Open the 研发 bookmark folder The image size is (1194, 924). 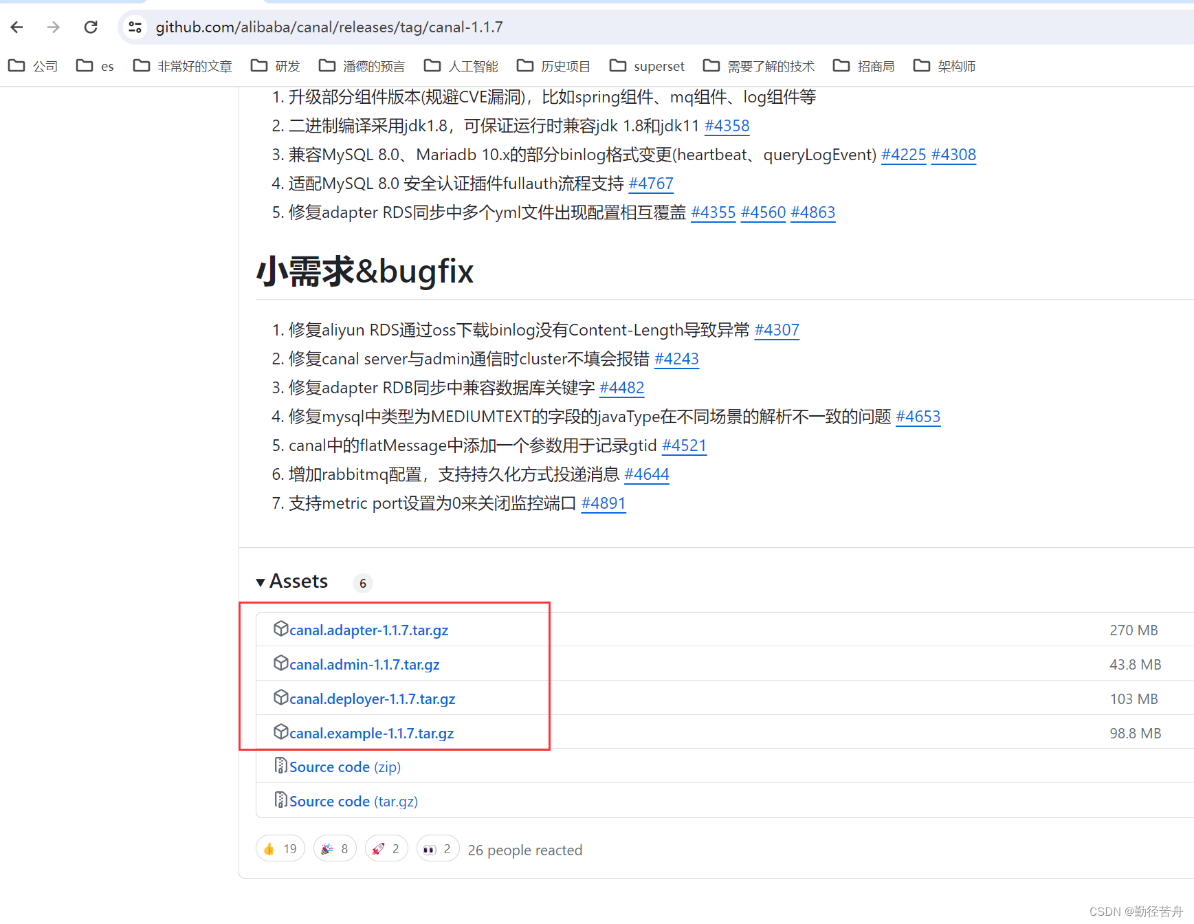click(275, 66)
